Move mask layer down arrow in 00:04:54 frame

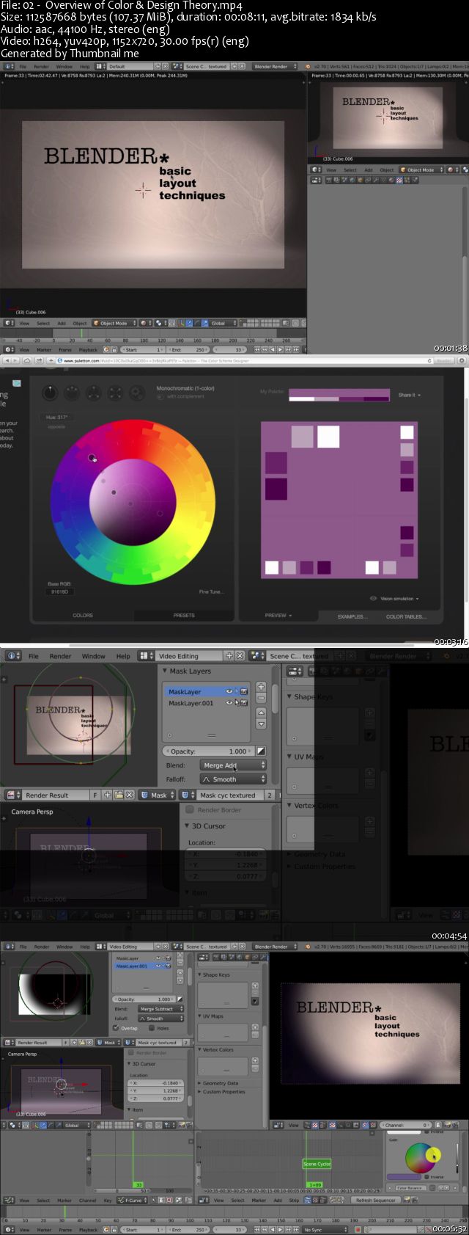[261, 724]
